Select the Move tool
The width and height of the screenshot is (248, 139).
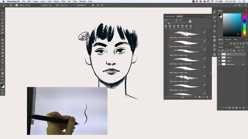click(2, 13)
